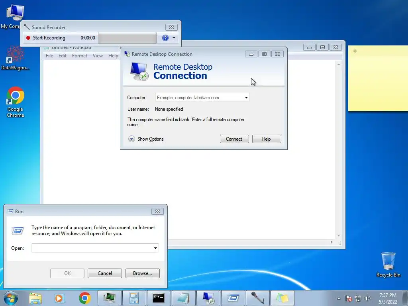408x306 pixels.
Task: Switch to the Sound Recorder taskbar button
Action: 258,298
